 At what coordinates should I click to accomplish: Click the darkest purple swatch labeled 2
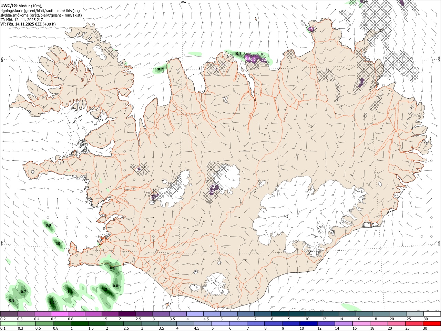pos(127,314)
